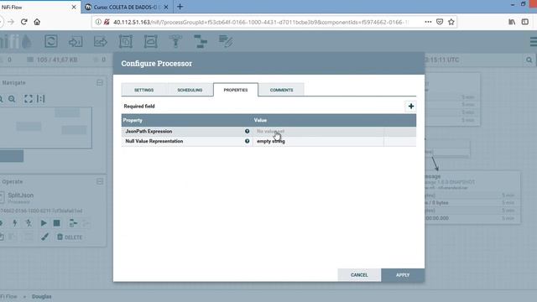Go to the browser home page

(x=37, y=22)
